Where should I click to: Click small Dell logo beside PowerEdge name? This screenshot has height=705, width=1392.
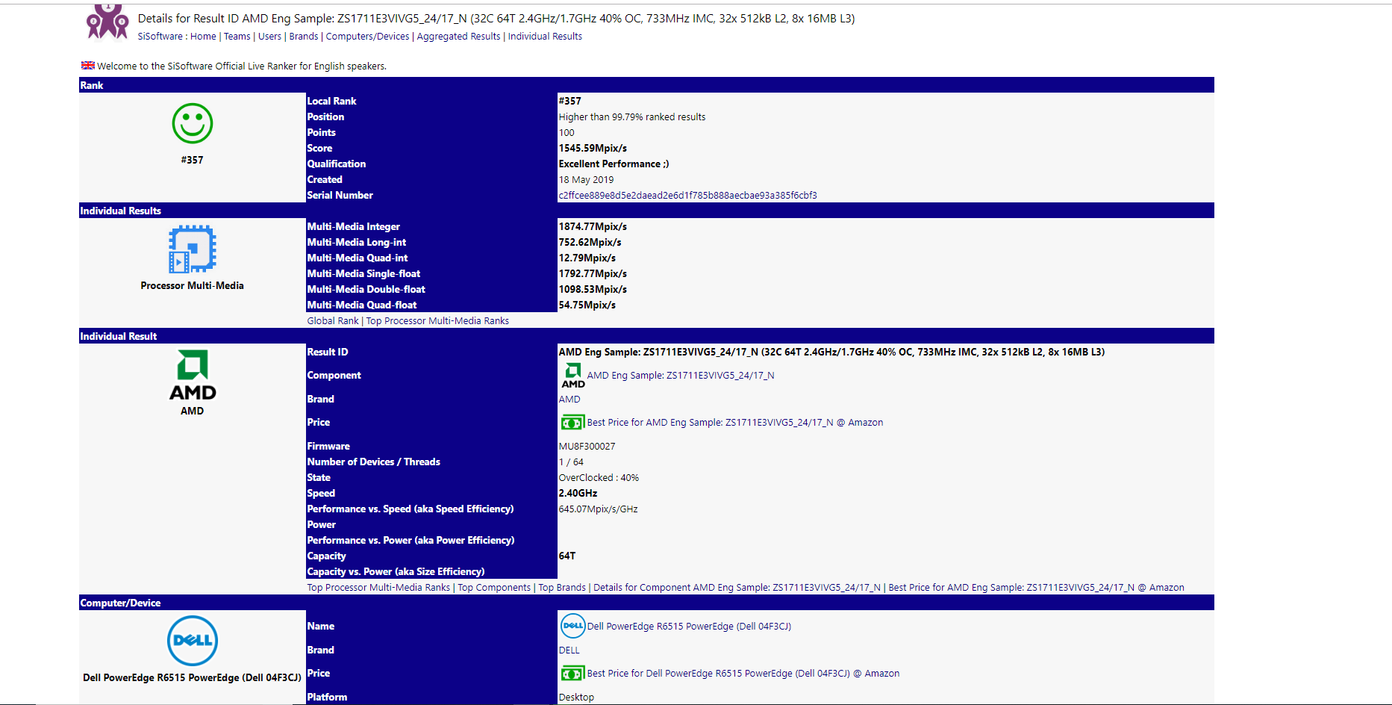click(x=573, y=626)
